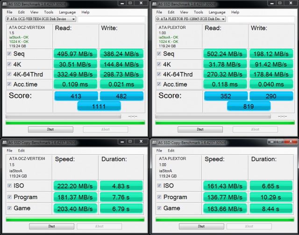Click the text field beside OCZ-VERTEX4 drive dropdown

coord(111,19)
